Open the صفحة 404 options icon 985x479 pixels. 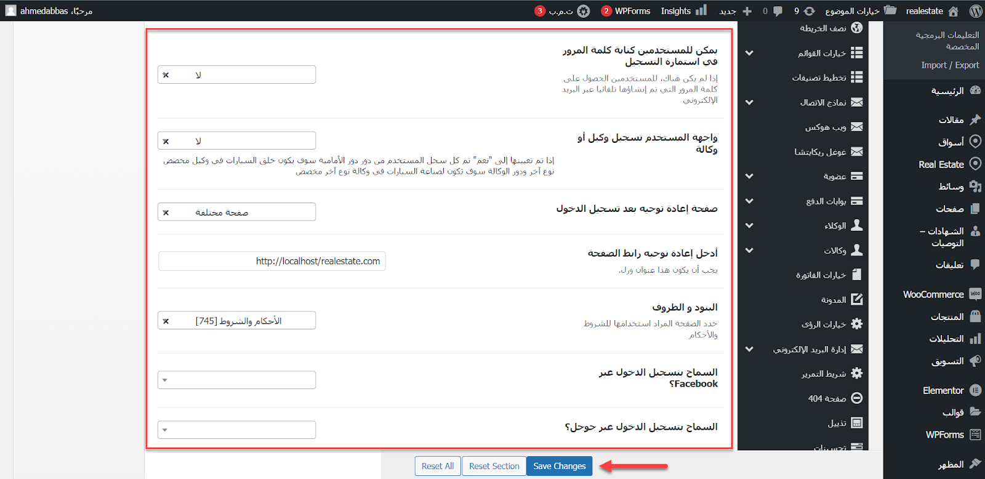pyautogui.click(x=856, y=398)
